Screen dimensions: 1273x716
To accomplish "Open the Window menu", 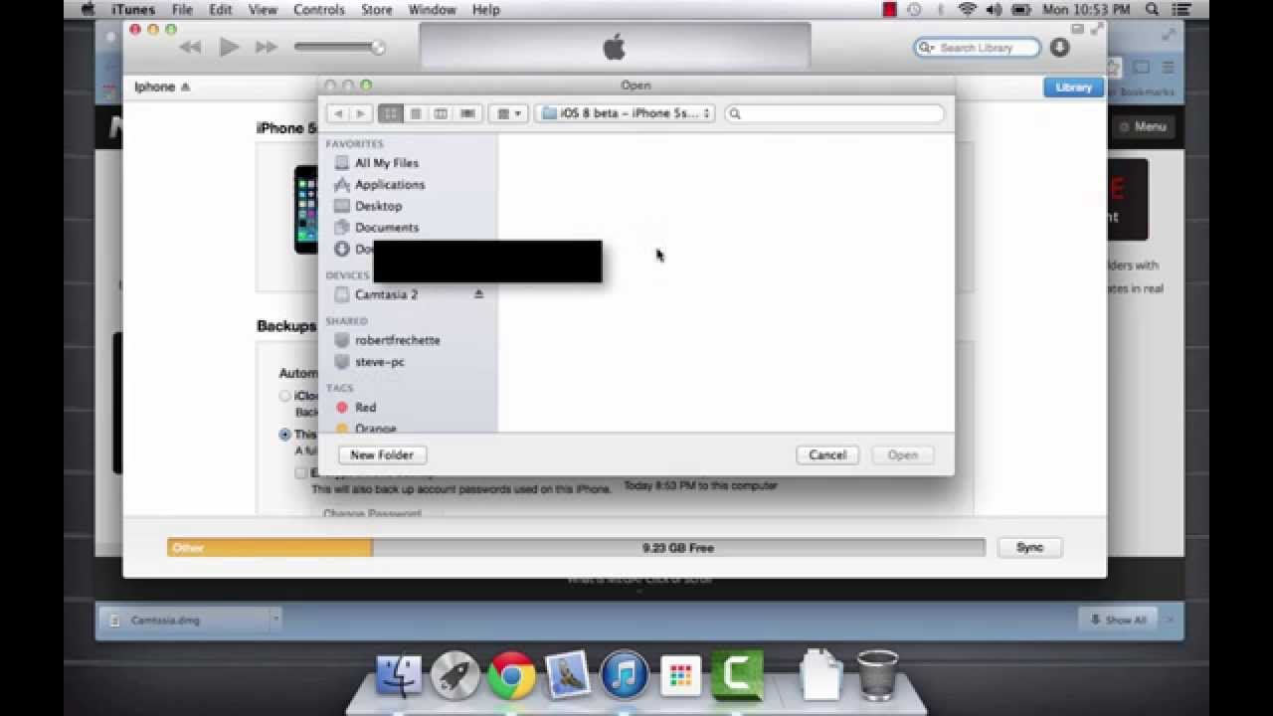I will [x=432, y=10].
